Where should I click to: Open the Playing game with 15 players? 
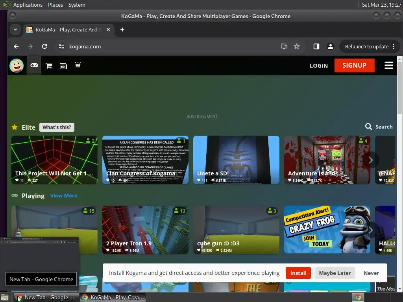(54, 221)
